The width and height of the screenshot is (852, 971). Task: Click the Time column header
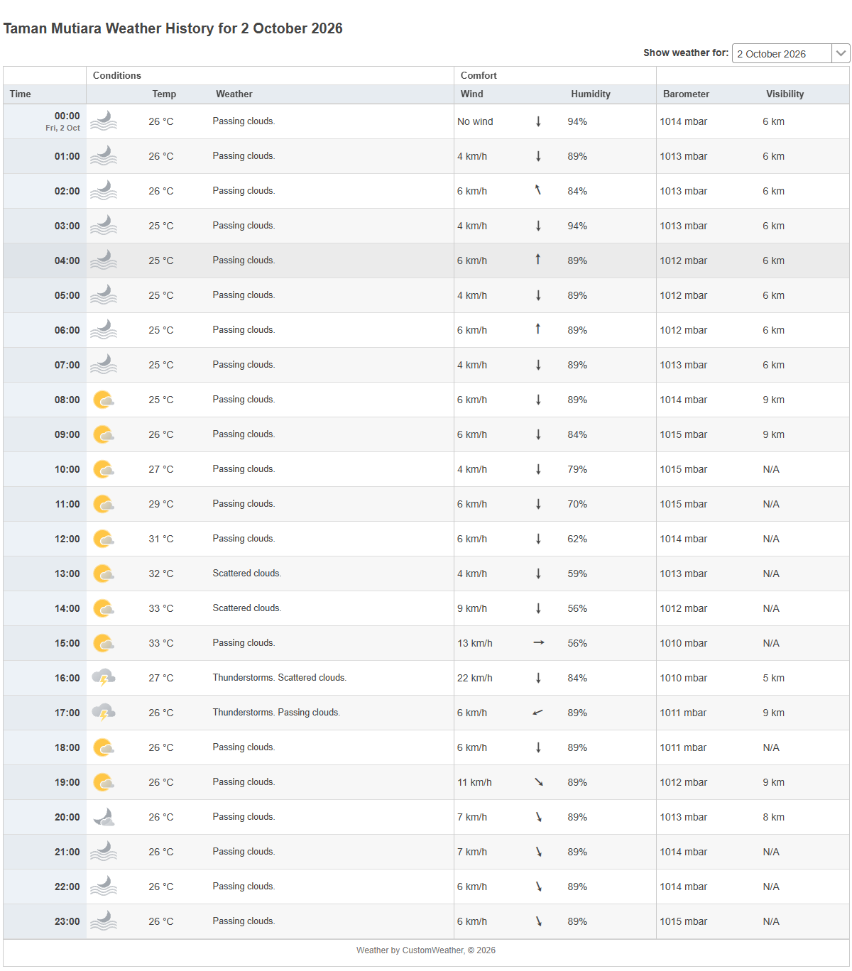pos(21,94)
